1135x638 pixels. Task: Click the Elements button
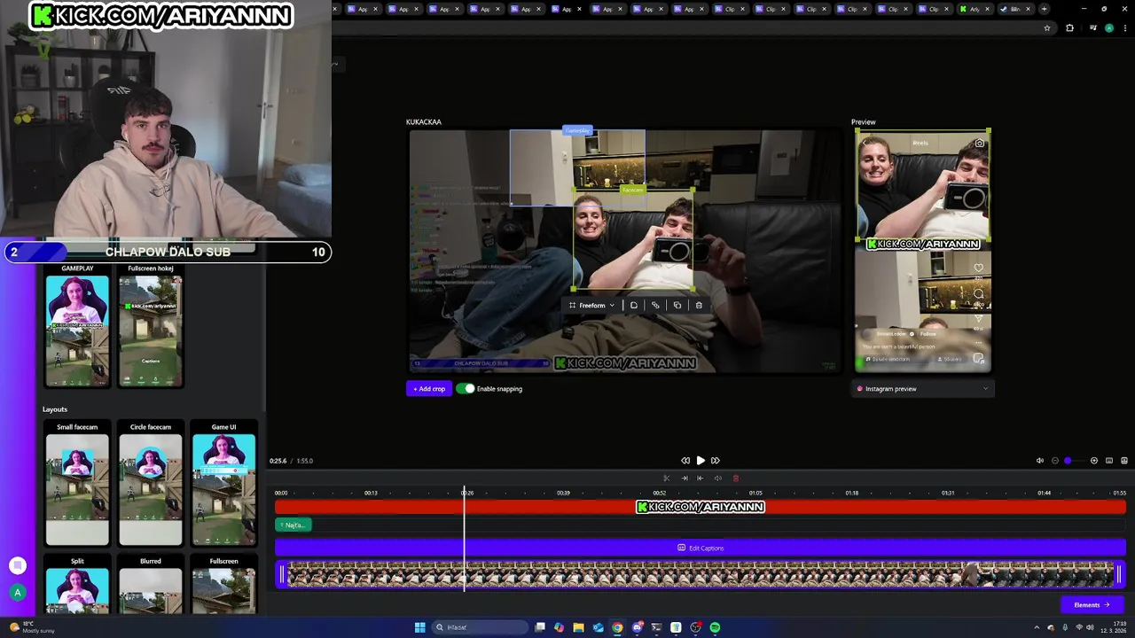click(x=1092, y=604)
